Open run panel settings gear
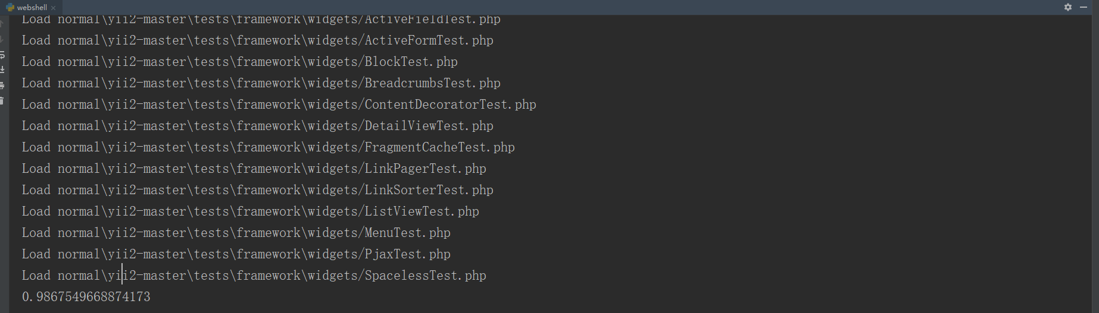 coord(1068,7)
